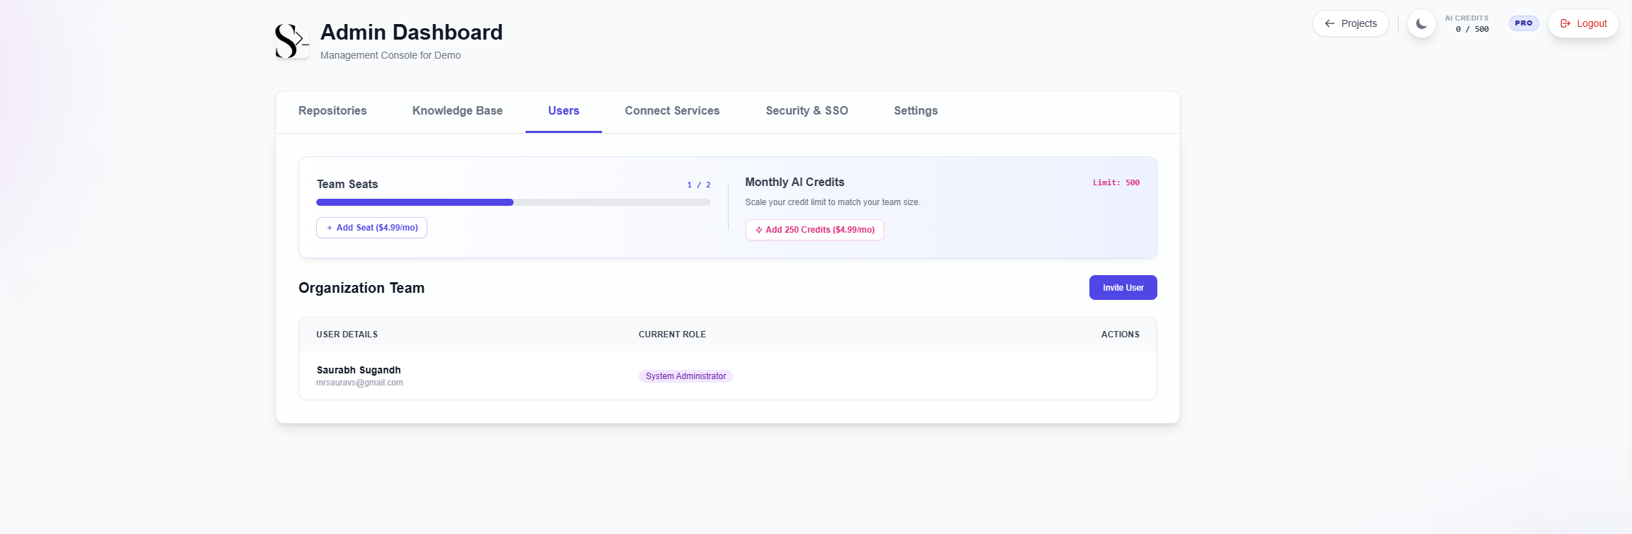Go to the Security & SSO tab
Screen dimensions: 1632x534
pyautogui.click(x=807, y=111)
